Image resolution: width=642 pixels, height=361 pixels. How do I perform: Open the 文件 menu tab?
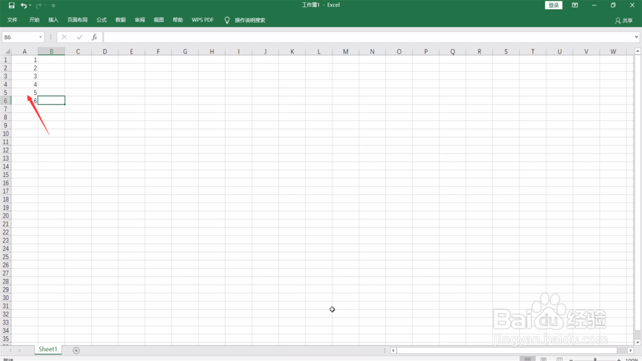(x=12, y=20)
